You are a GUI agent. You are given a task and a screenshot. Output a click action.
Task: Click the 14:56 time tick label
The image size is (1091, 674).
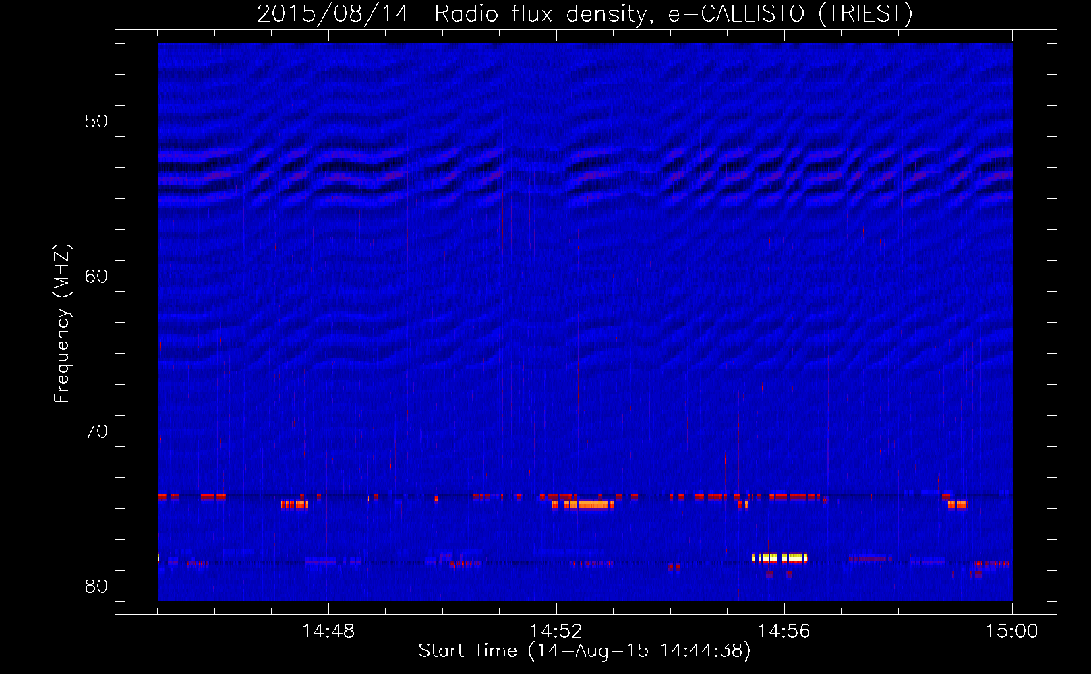[784, 631]
